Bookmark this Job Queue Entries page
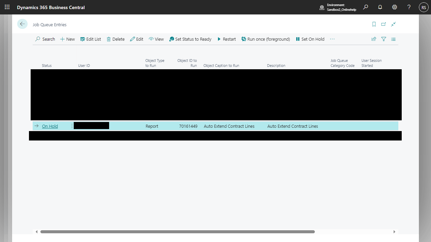 coord(374,24)
